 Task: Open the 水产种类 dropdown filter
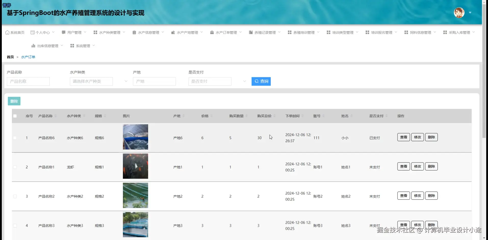click(99, 81)
